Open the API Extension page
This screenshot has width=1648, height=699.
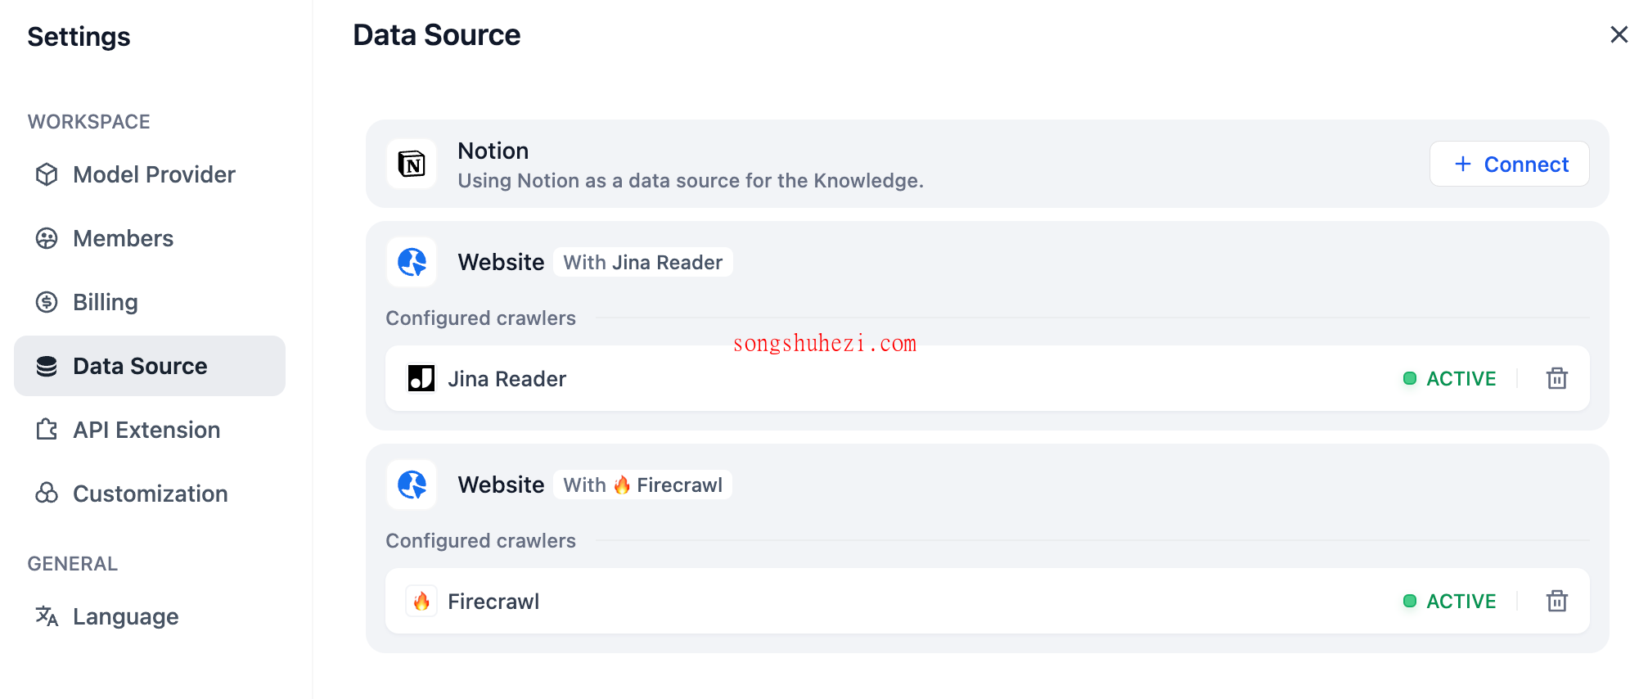click(x=150, y=430)
